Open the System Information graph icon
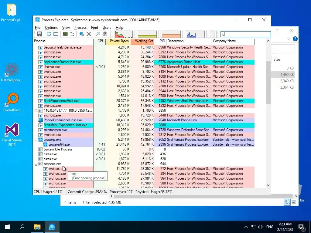The height and width of the screenshot is (233, 311). tap(65, 34)
